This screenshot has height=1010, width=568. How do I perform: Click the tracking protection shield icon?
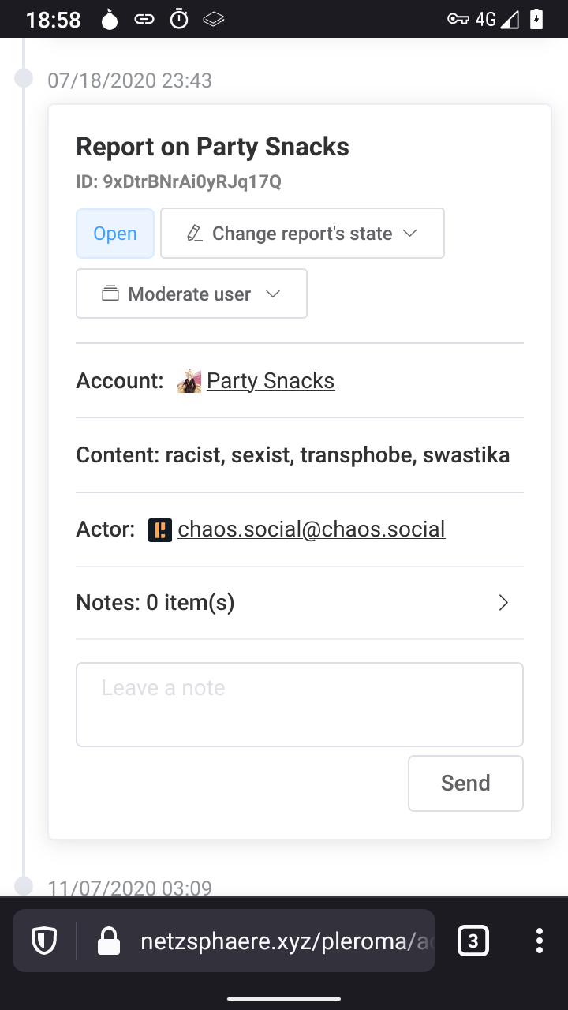tap(43, 941)
